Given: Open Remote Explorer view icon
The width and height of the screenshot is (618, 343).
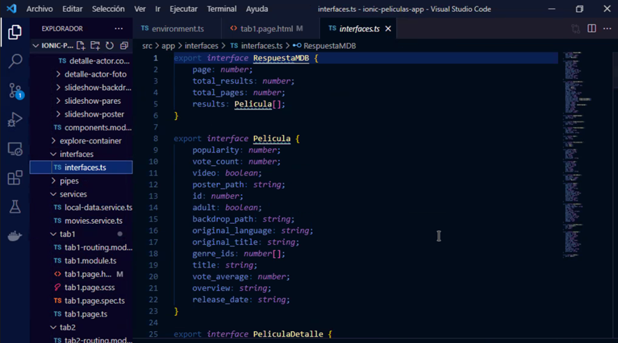Looking at the screenshot, I should click(x=15, y=149).
